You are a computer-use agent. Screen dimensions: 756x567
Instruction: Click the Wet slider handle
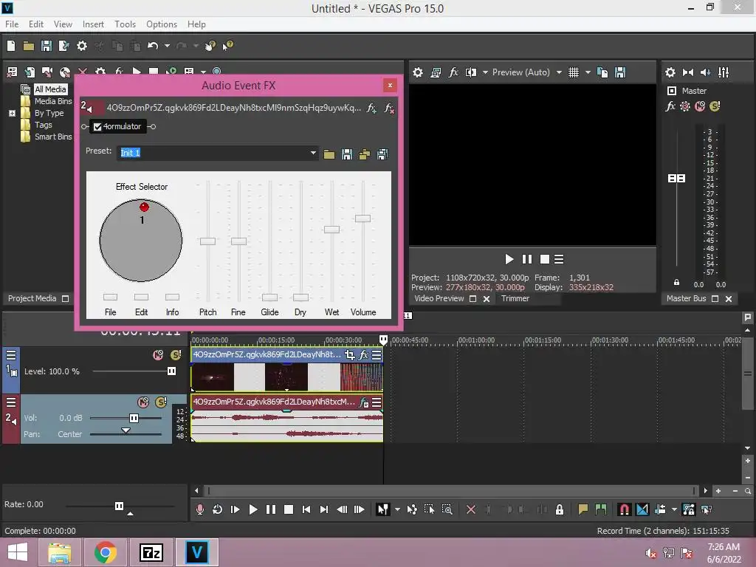pyautogui.click(x=331, y=230)
